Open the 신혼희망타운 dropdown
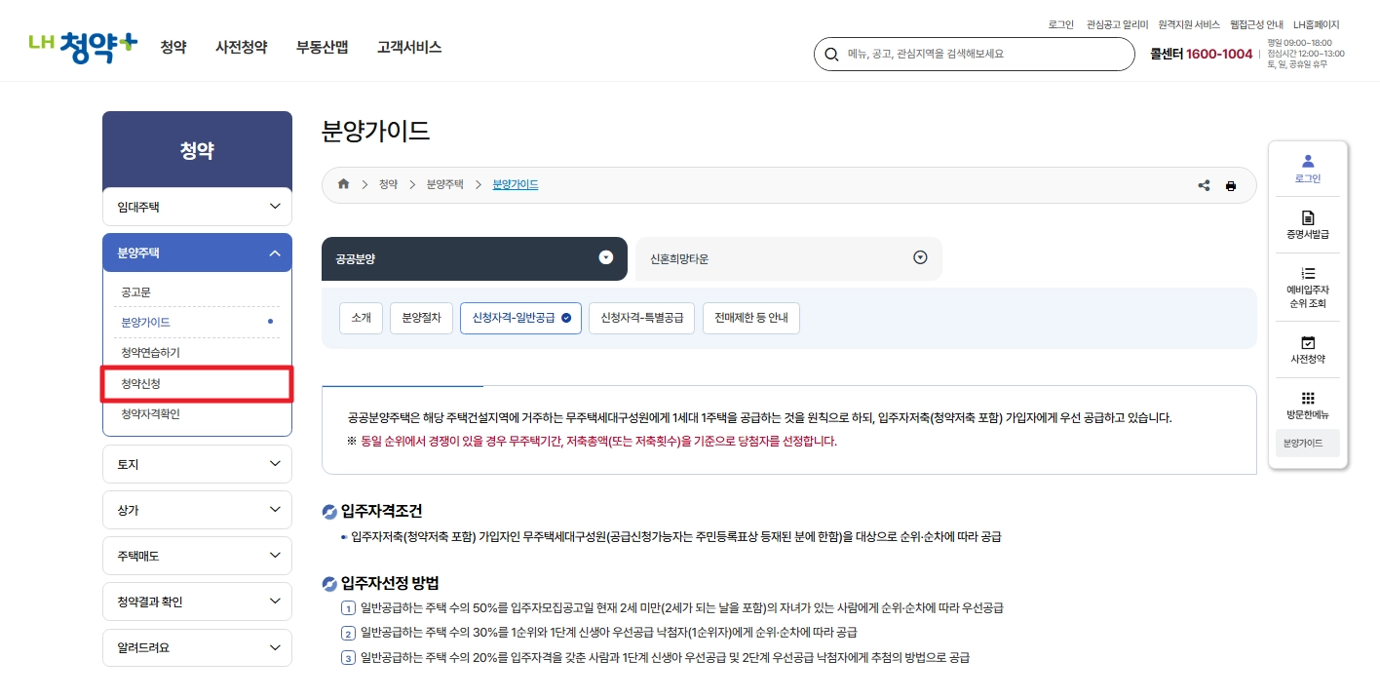The width and height of the screenshot is (1380, 699). (919, 257)
